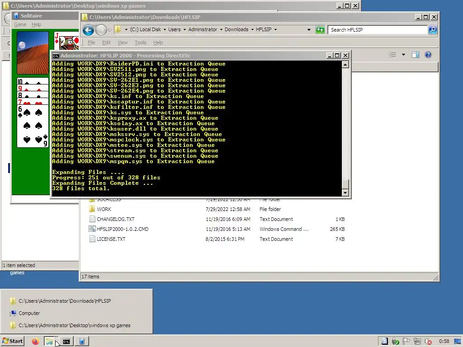Click the CHANGELOG.TXT document icon
The height and width of the screenshot is (347, 463).
(x=92, y=219)
